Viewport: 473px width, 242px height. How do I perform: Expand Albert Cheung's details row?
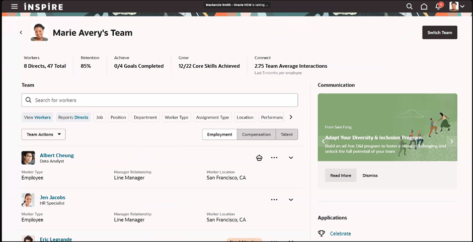pos(291,158)
